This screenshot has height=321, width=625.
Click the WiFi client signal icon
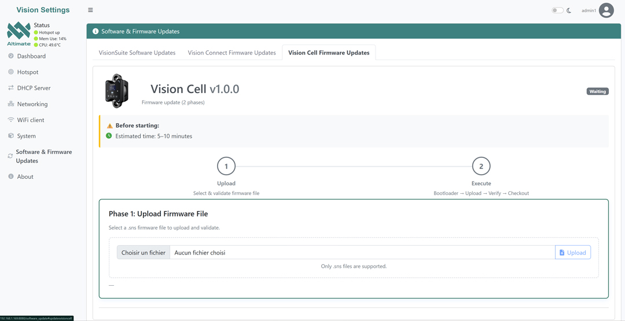pos(11,120)
